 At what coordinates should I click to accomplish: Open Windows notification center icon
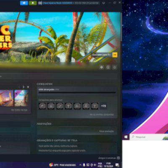pos(117,165)
